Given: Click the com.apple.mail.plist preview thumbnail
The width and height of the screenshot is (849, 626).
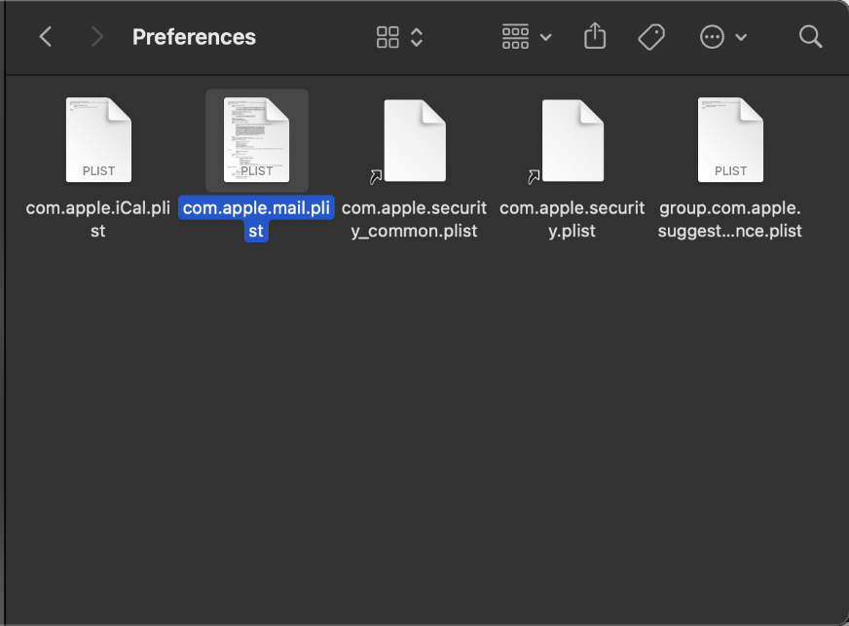Looking at the screenshot, I should click(257, 140).
